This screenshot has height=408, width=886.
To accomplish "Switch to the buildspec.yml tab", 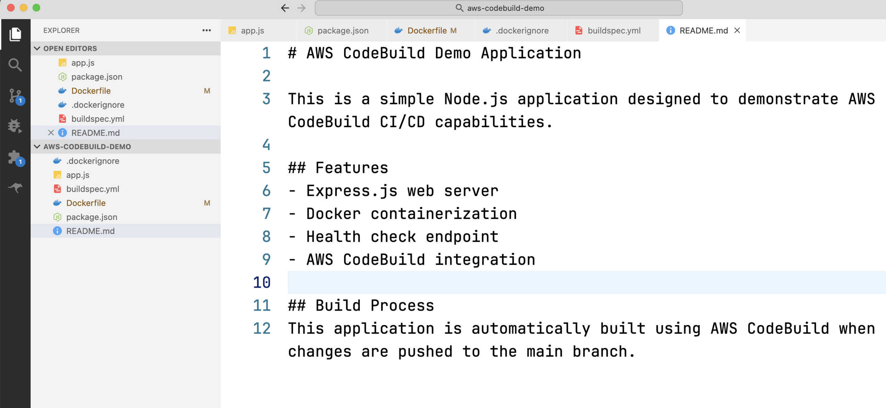I will tap(613, 30).
